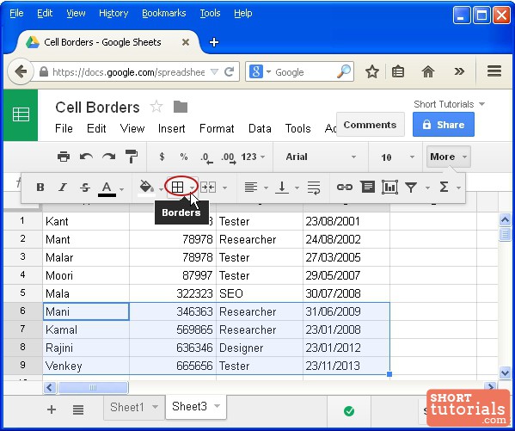Open font size 10 dropdown
This screenshot has height=431, width=515.
pos(397,157)
